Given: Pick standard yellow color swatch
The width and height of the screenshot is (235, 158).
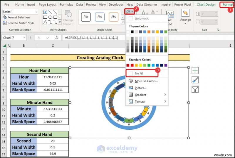Looking at the screenshot, I should pyautogui.click(x=140, y=65).
